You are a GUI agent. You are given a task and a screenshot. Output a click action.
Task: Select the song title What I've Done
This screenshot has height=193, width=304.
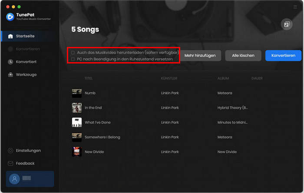pos(98,123)
